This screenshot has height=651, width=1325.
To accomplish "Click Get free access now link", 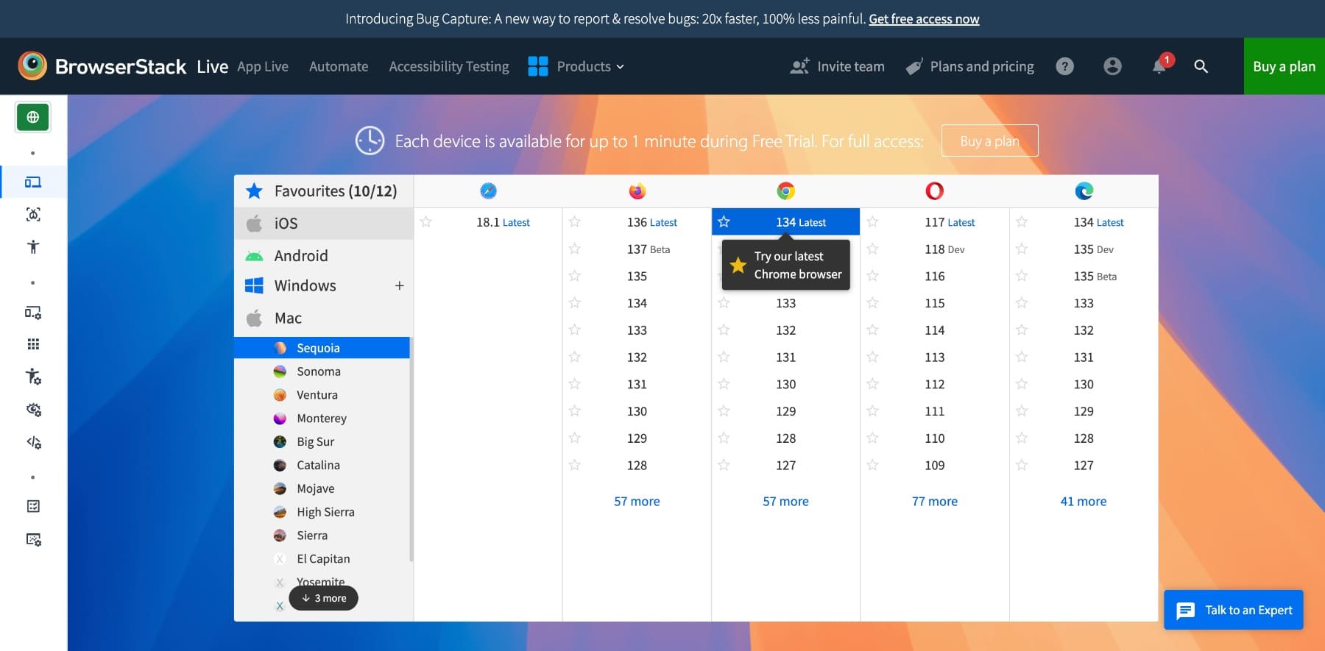I will [x=924, y=18].
